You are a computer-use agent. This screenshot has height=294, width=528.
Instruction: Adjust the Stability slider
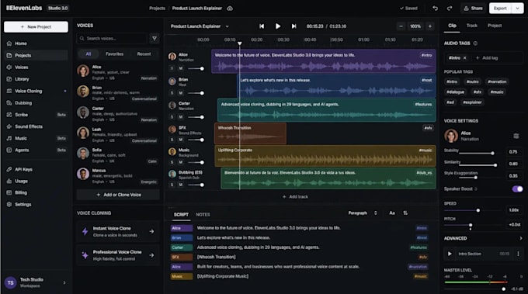click(476, 153)
